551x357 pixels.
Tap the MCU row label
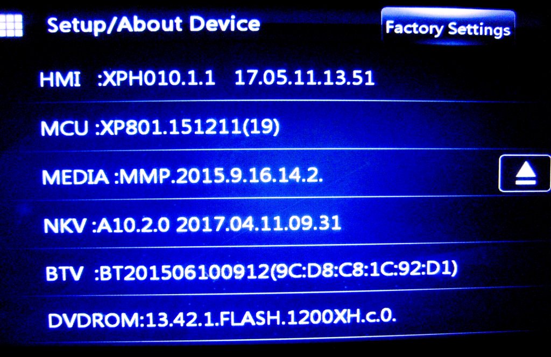click(x=65, y=128)
